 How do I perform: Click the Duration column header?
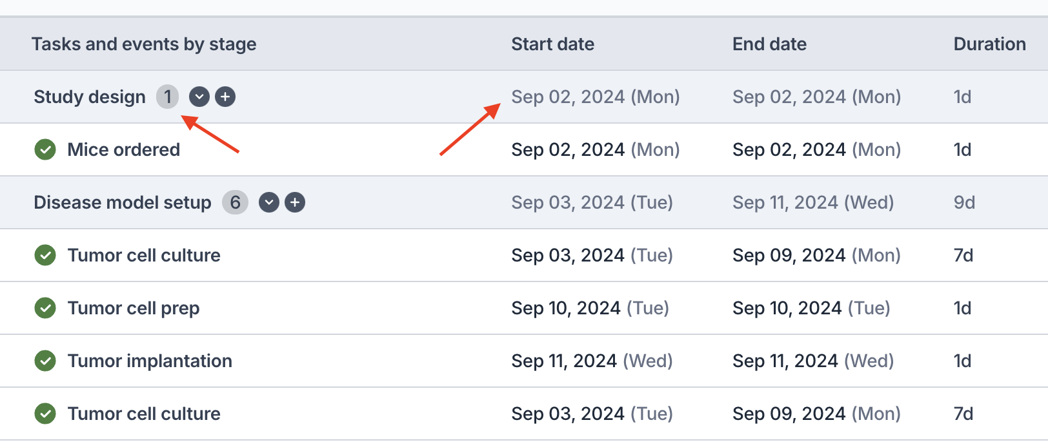click(x=989, y=44)
